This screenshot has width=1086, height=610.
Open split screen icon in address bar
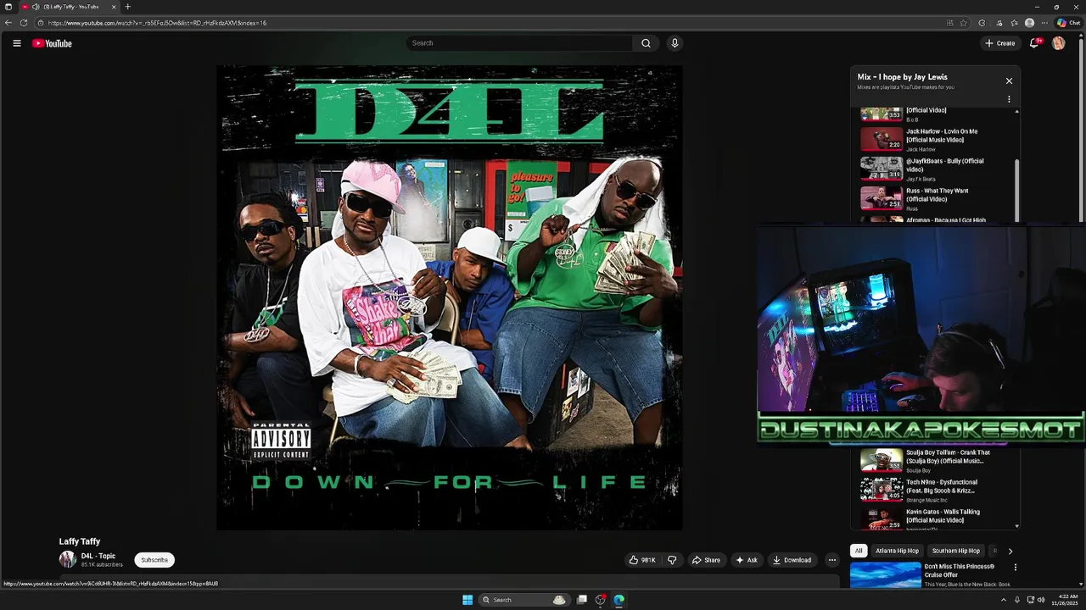[949, 23]
